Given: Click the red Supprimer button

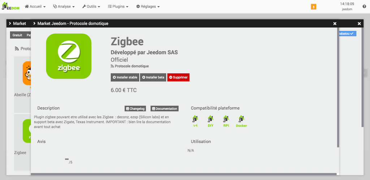Looking at the screenshot, I should point(178,77).
